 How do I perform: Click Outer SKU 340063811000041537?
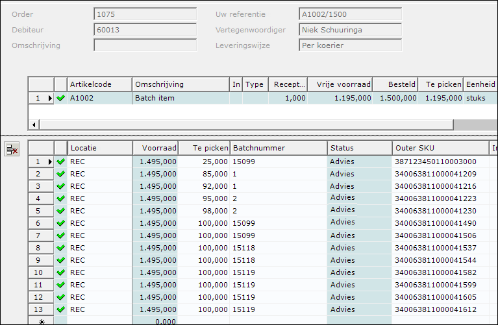440,248
